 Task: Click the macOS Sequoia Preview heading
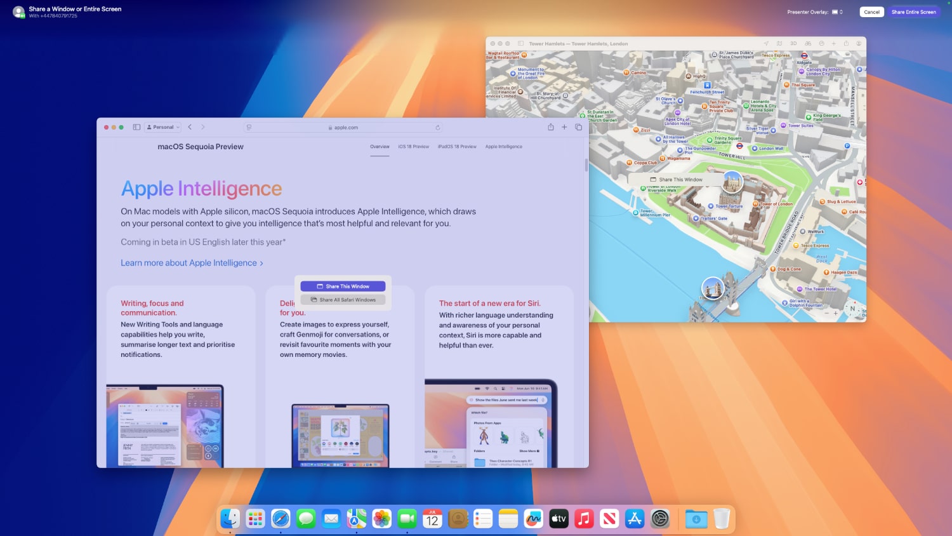pyautogui.click(x=201, y=147)
